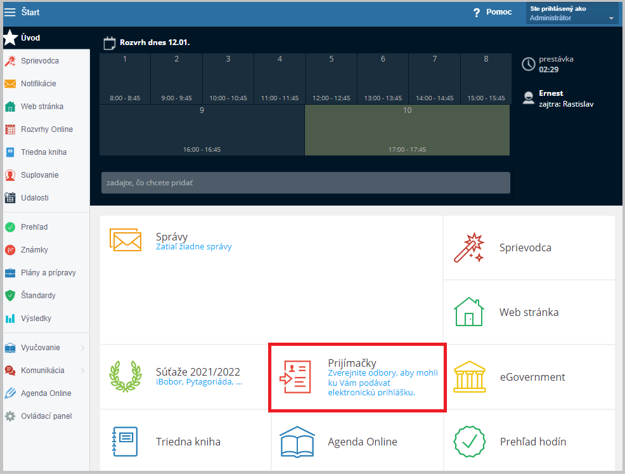Screen dimensions: 625x474
Task: Open the eGovernment tile label
Action: pos(532,377)
